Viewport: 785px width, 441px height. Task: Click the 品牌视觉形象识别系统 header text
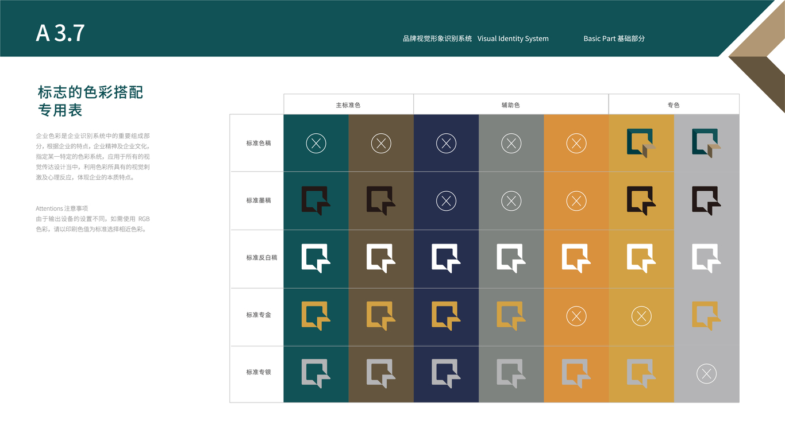click(x=437, y=38)
